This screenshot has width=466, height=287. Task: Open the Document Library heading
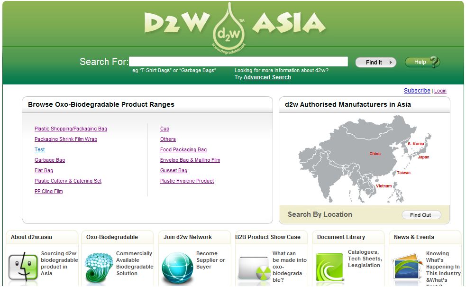click(x=341, y=237)
